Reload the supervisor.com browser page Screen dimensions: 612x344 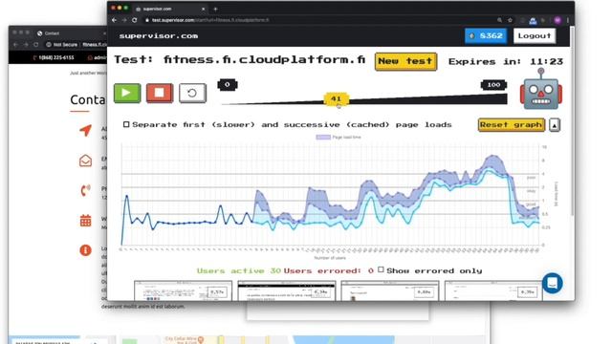coord(135,20)
